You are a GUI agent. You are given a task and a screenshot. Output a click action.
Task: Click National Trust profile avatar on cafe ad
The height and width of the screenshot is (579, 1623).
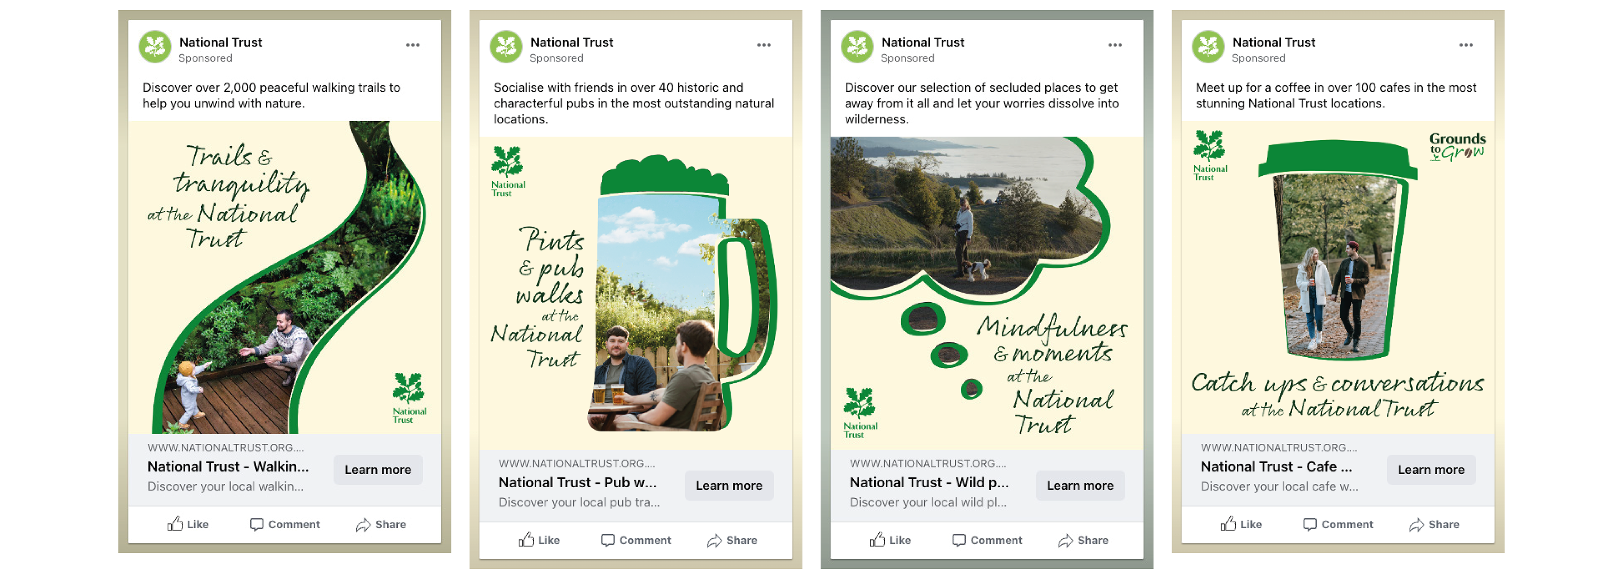coord(1208,46)
